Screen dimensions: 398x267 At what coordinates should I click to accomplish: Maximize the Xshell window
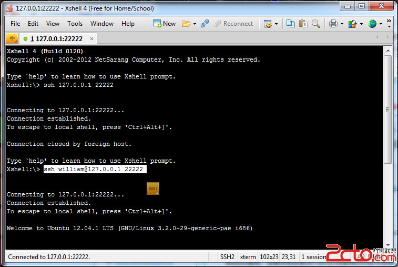362,6
